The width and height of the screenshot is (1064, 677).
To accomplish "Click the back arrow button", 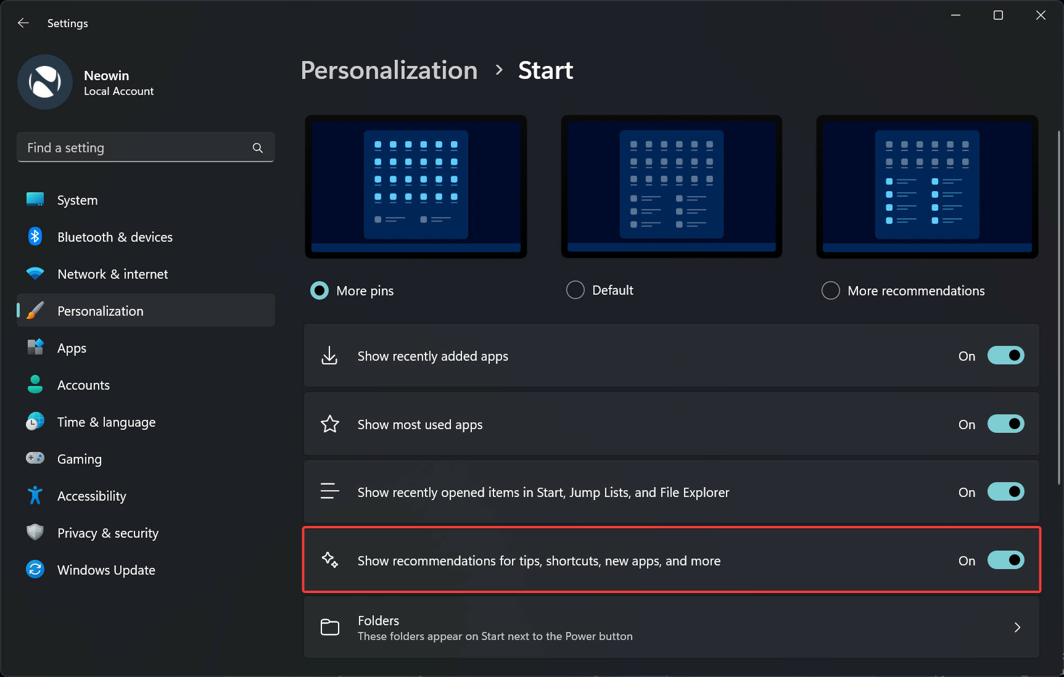I will 23,23.
